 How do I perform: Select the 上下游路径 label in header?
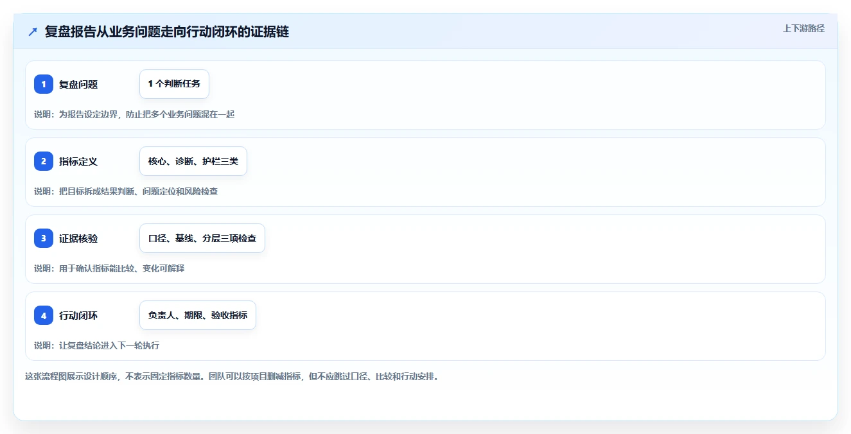[x=803, y=28]
